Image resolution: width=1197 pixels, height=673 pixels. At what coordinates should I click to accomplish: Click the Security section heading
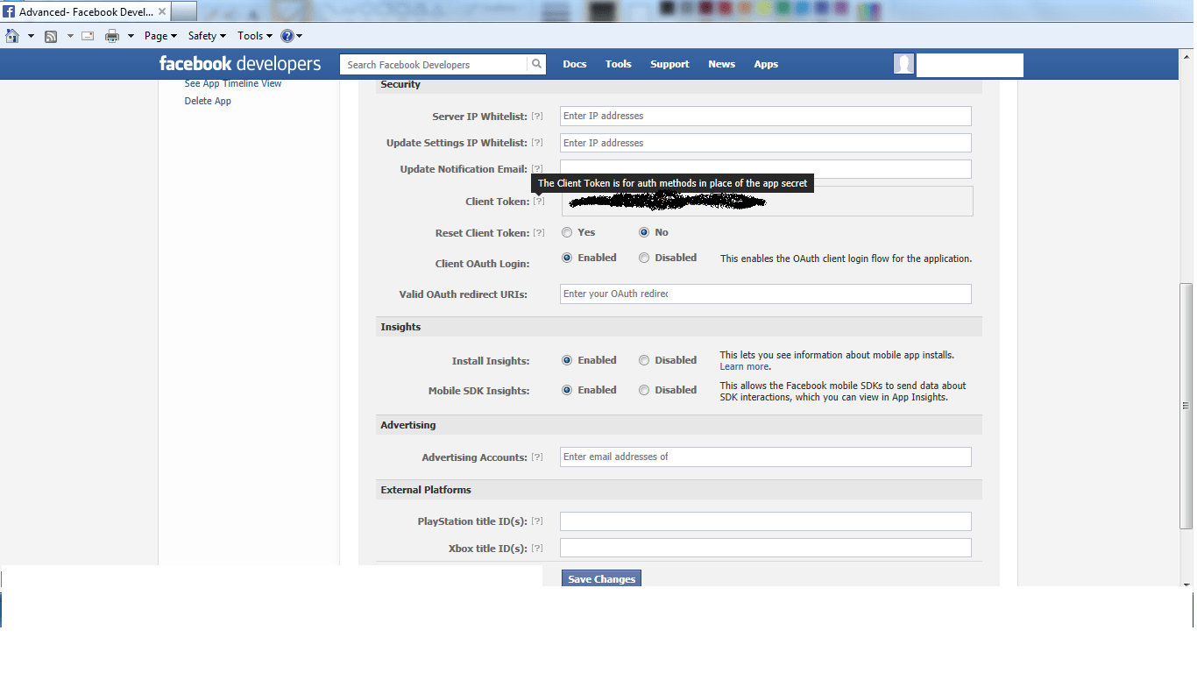click(x=400, y=84)
